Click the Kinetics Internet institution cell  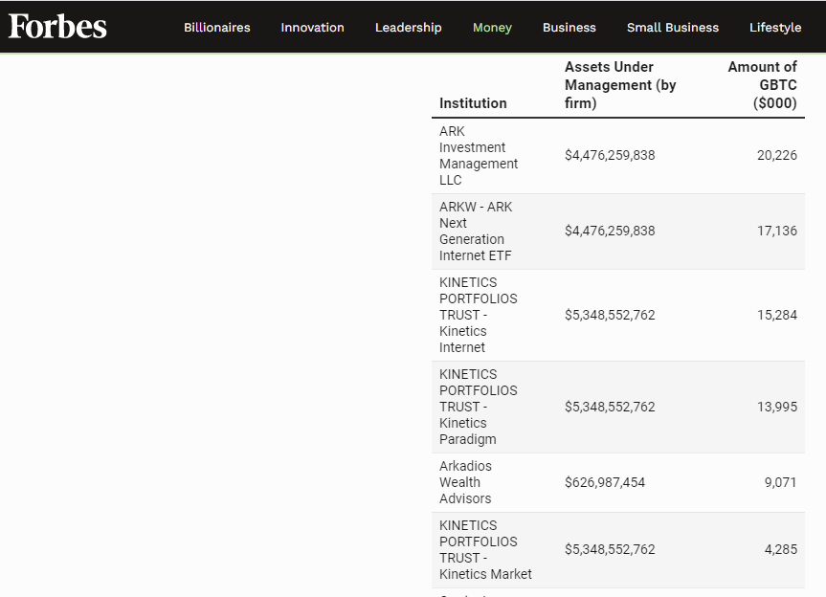coord(479,315)
